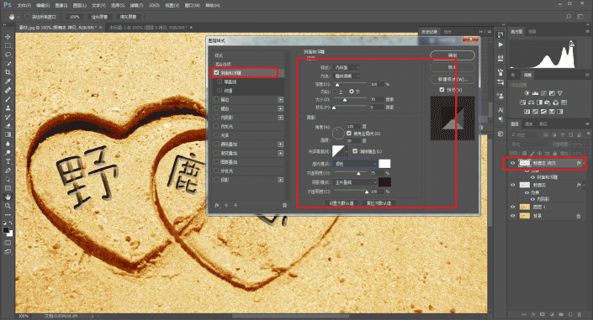This screenshot has height=320, width=593.
Task: Select the Hand tool in toolbox
Action: (x=8, y=197)
